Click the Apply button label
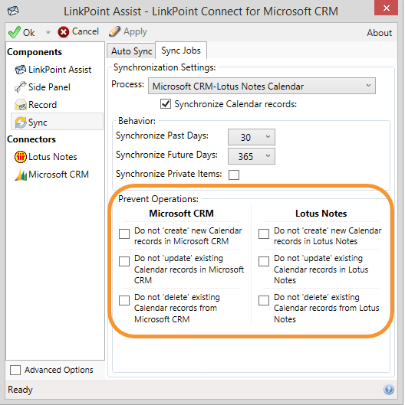 pos(135,31)
